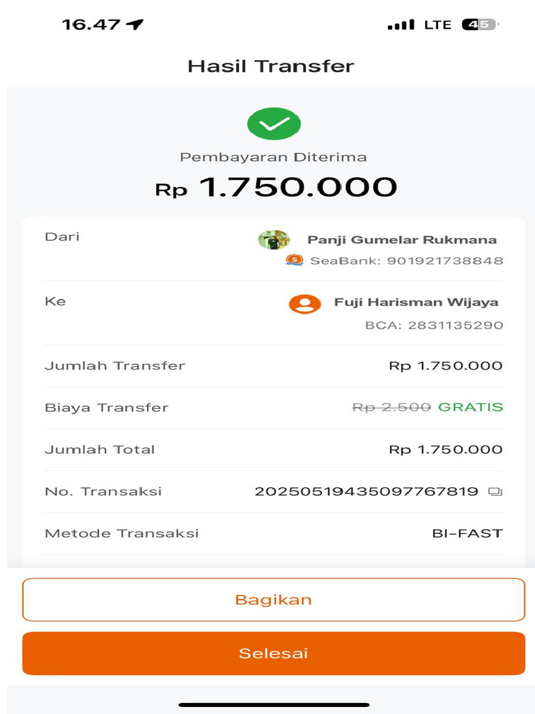Tap the large Rp 1.750.000 amount heading
Viewport: 535px width, 714px height.
(276, 188)
